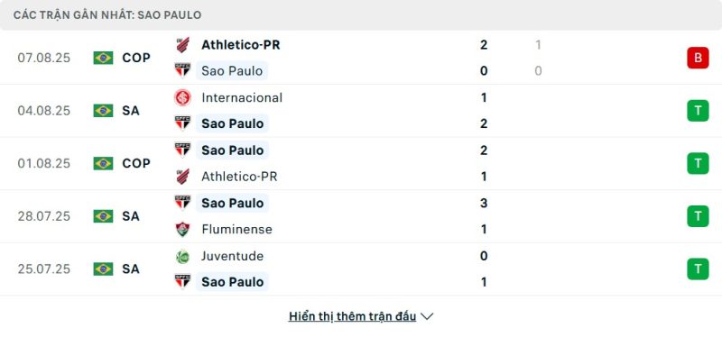The width and height of the screenshot is (722, 337).
Task: Open the Hiển thị thêm trận đấu link
Action: 352,316
